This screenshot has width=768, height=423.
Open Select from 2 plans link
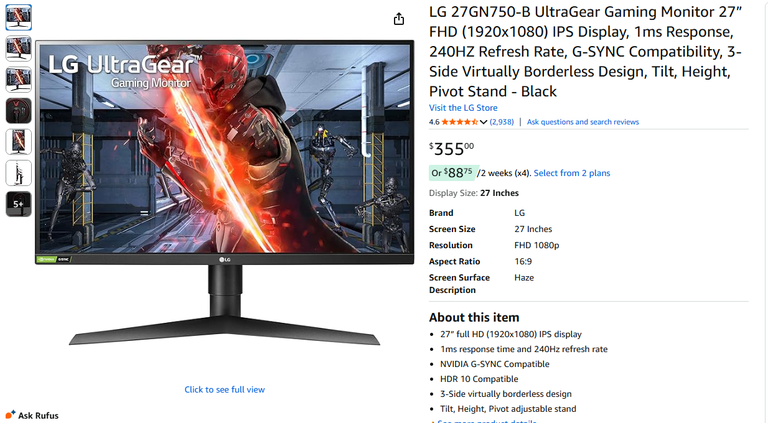tap(572, 173)
